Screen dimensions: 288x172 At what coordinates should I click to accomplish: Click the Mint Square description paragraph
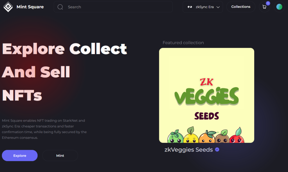[44, 129]
